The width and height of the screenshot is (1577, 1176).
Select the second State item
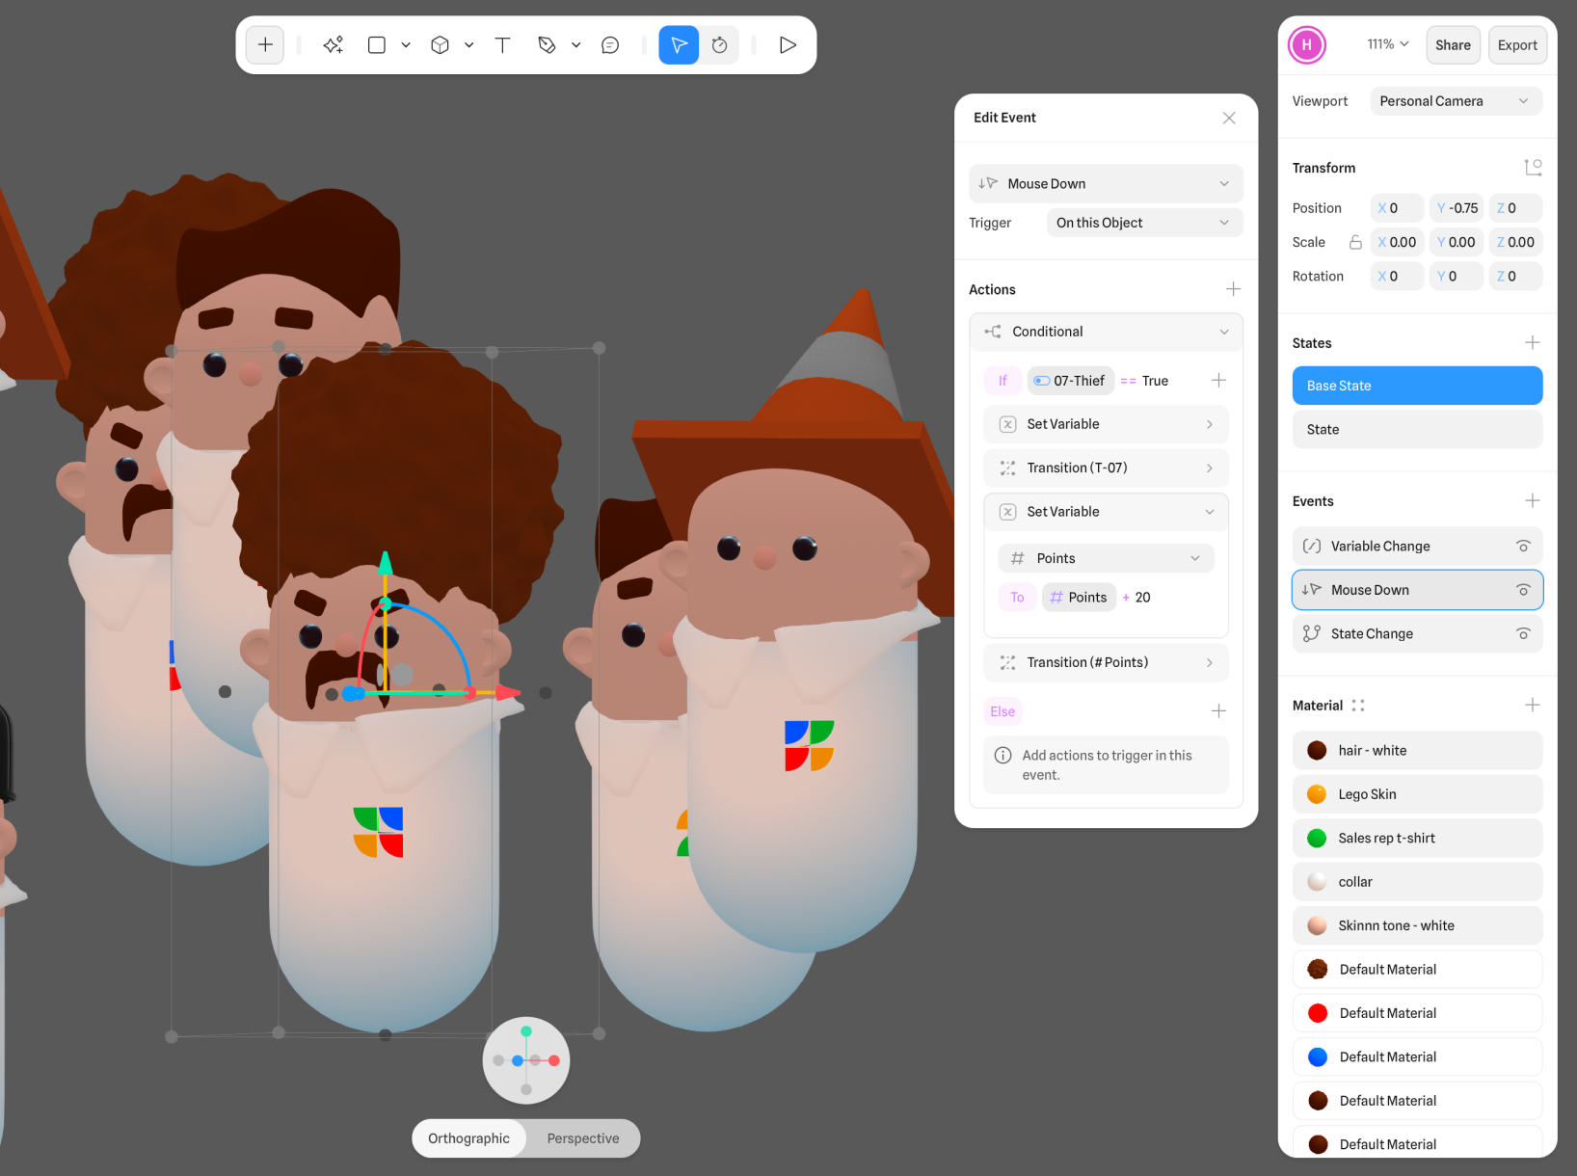(1417, 430)
